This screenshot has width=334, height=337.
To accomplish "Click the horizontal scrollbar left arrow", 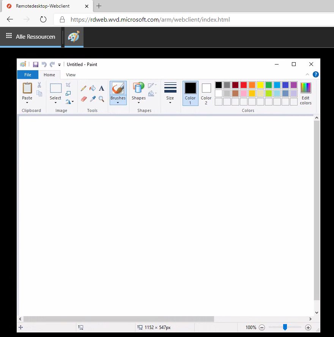I will pos(20,319).
